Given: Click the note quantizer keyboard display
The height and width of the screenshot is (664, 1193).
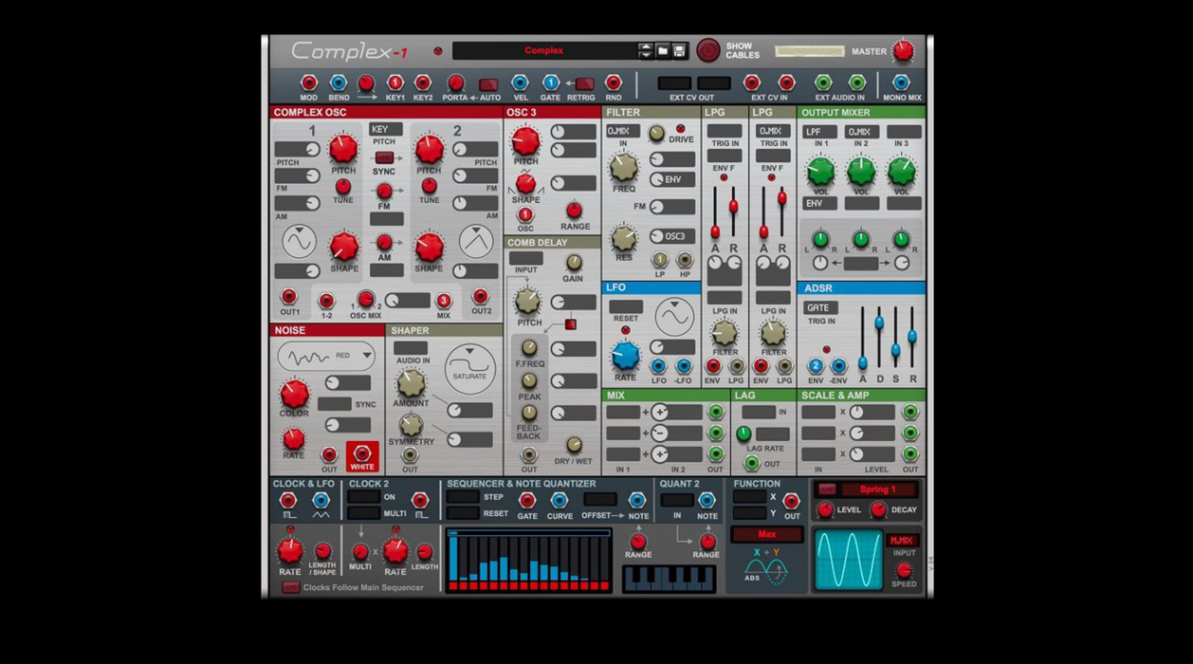Looking at the screenshot, I should pos(669,579).
